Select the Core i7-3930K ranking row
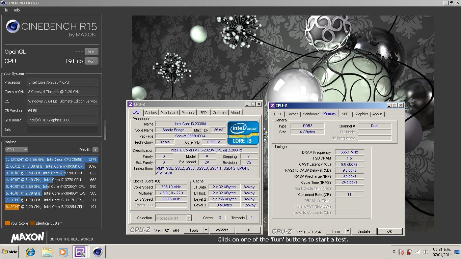 51,166
